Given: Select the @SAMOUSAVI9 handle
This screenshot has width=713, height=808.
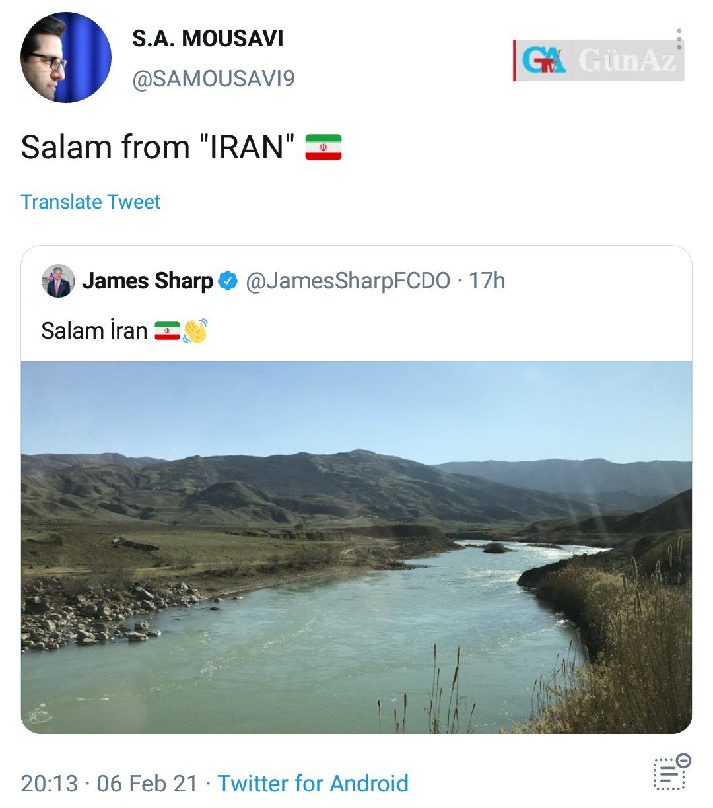Looking at the screenshot, I should (x=214, y=79).
